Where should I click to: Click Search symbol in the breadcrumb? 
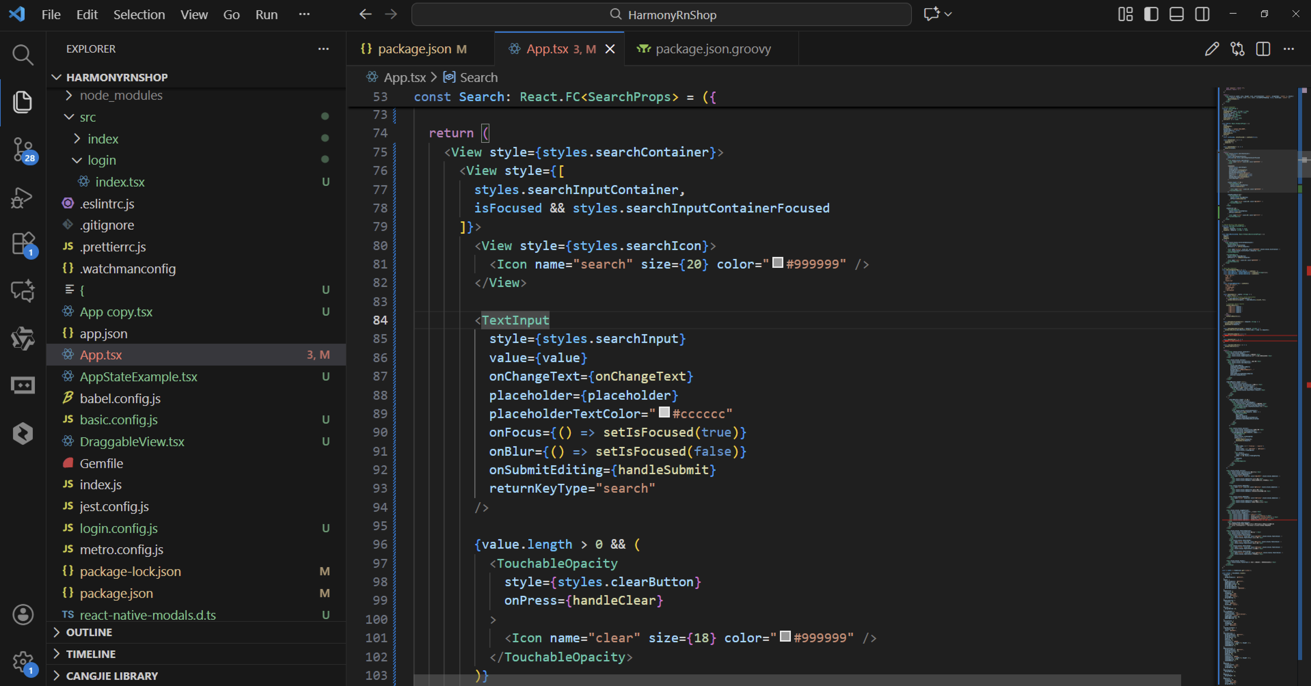(x=478, y=77)
